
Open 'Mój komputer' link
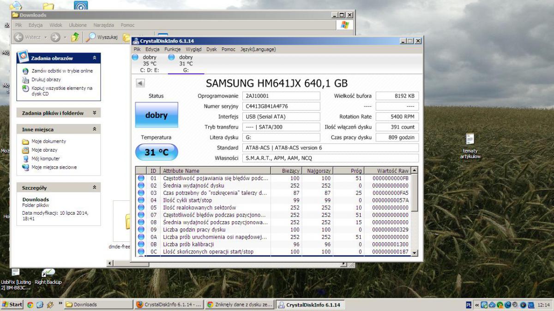[46, 158]
